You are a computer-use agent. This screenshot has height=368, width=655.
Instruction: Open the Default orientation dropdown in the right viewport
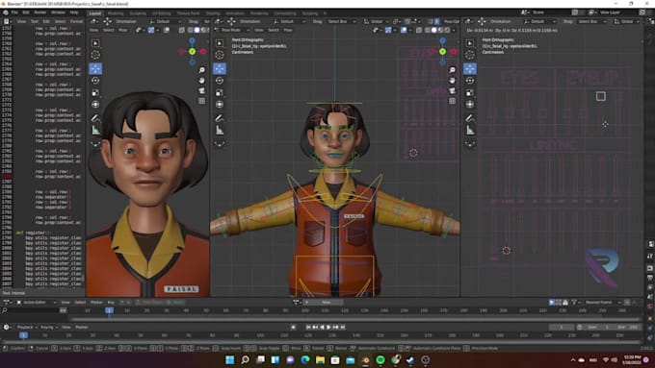pyautogui.click(x=539, y=21)
